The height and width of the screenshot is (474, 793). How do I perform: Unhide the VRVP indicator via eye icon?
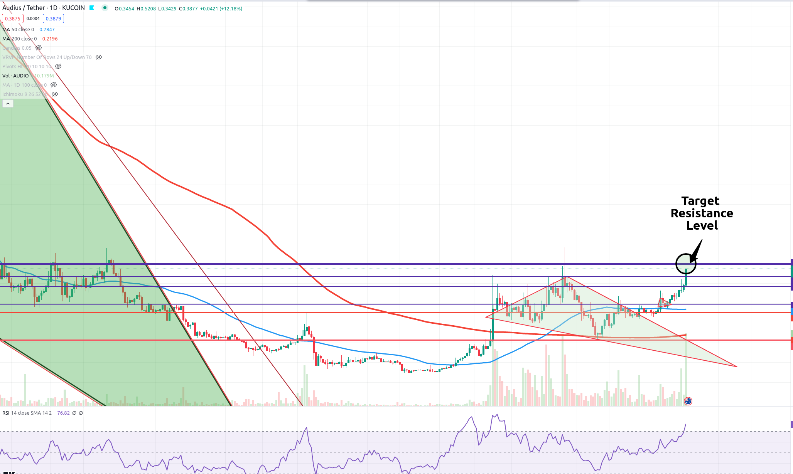click(x=99, y=57)
